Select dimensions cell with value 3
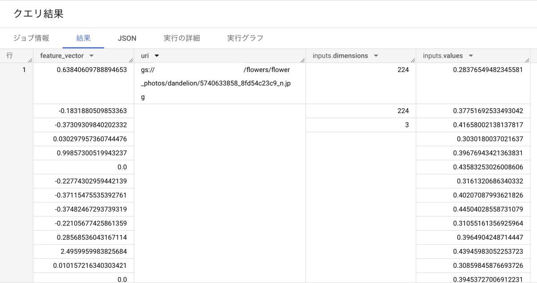This screenshot has height=283, width=537. (x=361, y=125)
